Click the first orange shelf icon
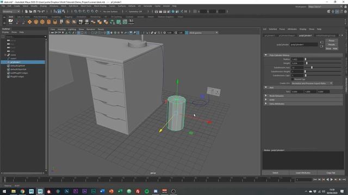Screen dimensions: 348x195 click(x=29, y=22)
